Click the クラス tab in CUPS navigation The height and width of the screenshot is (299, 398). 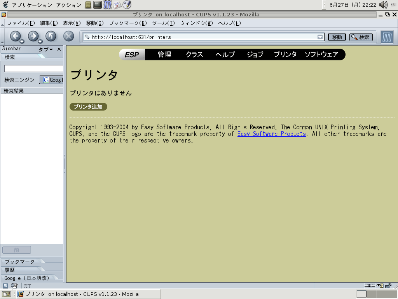coord(194,55)
